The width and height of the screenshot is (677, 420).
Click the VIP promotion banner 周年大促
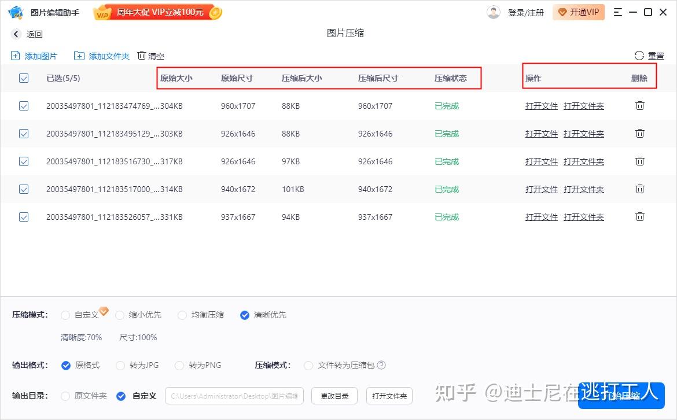[x=157, y=12]
